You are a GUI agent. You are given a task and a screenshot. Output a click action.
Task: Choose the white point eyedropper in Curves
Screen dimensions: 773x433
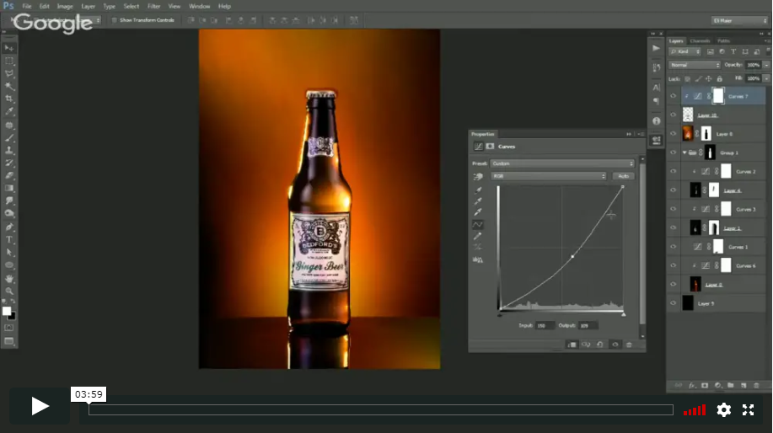[478, 212]
